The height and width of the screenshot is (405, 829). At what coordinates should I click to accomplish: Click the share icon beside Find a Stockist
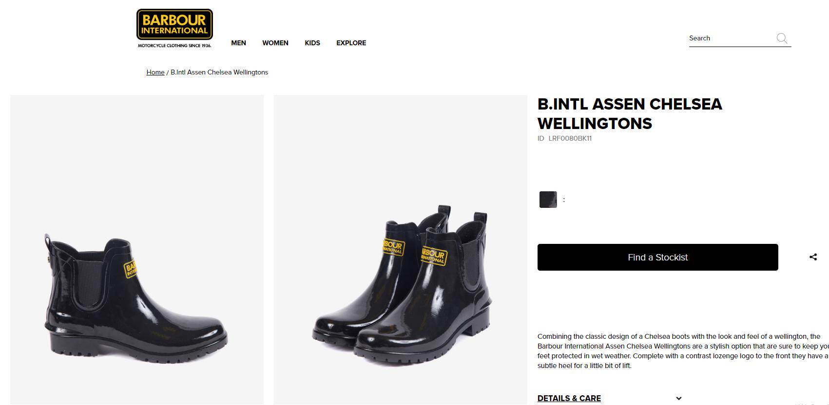[x=813, y=257]
